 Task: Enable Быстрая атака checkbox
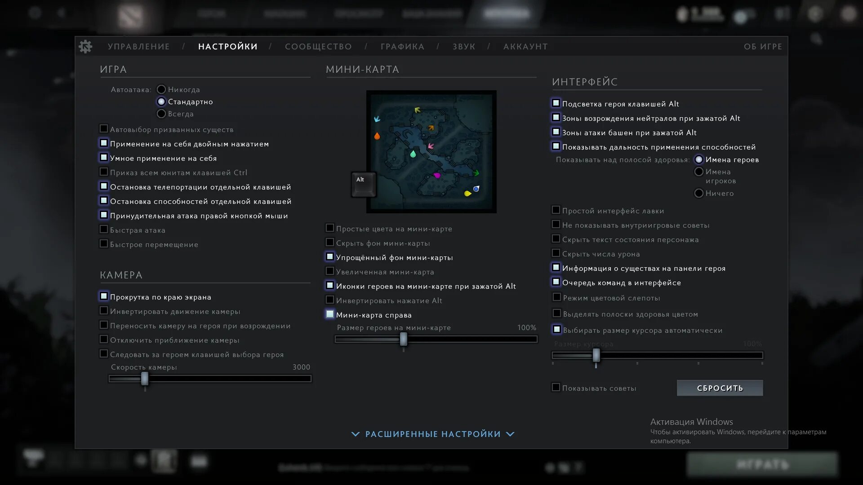(x=104, y=229)
